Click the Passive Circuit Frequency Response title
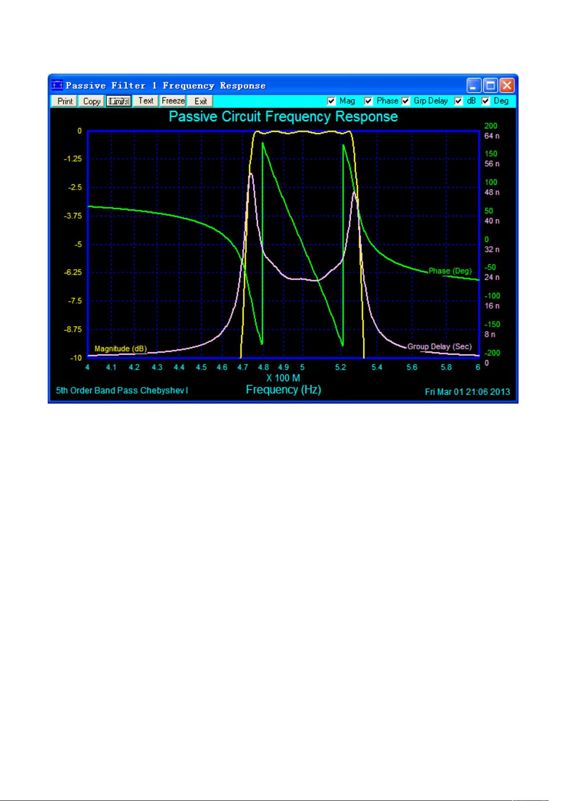This screenshot has height=801, width=567. [283, 117]
